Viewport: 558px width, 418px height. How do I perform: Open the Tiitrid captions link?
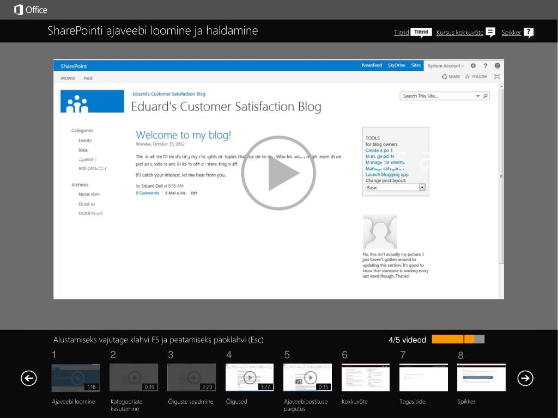[x=401, y=32]
